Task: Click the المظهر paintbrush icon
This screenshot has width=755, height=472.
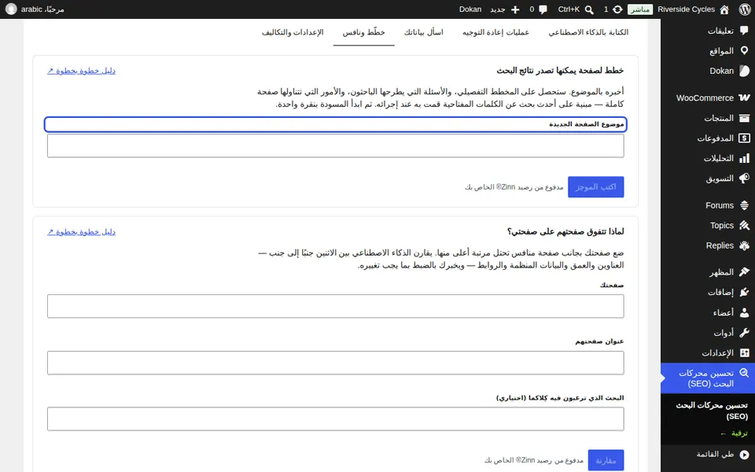Action: point(744,272)
